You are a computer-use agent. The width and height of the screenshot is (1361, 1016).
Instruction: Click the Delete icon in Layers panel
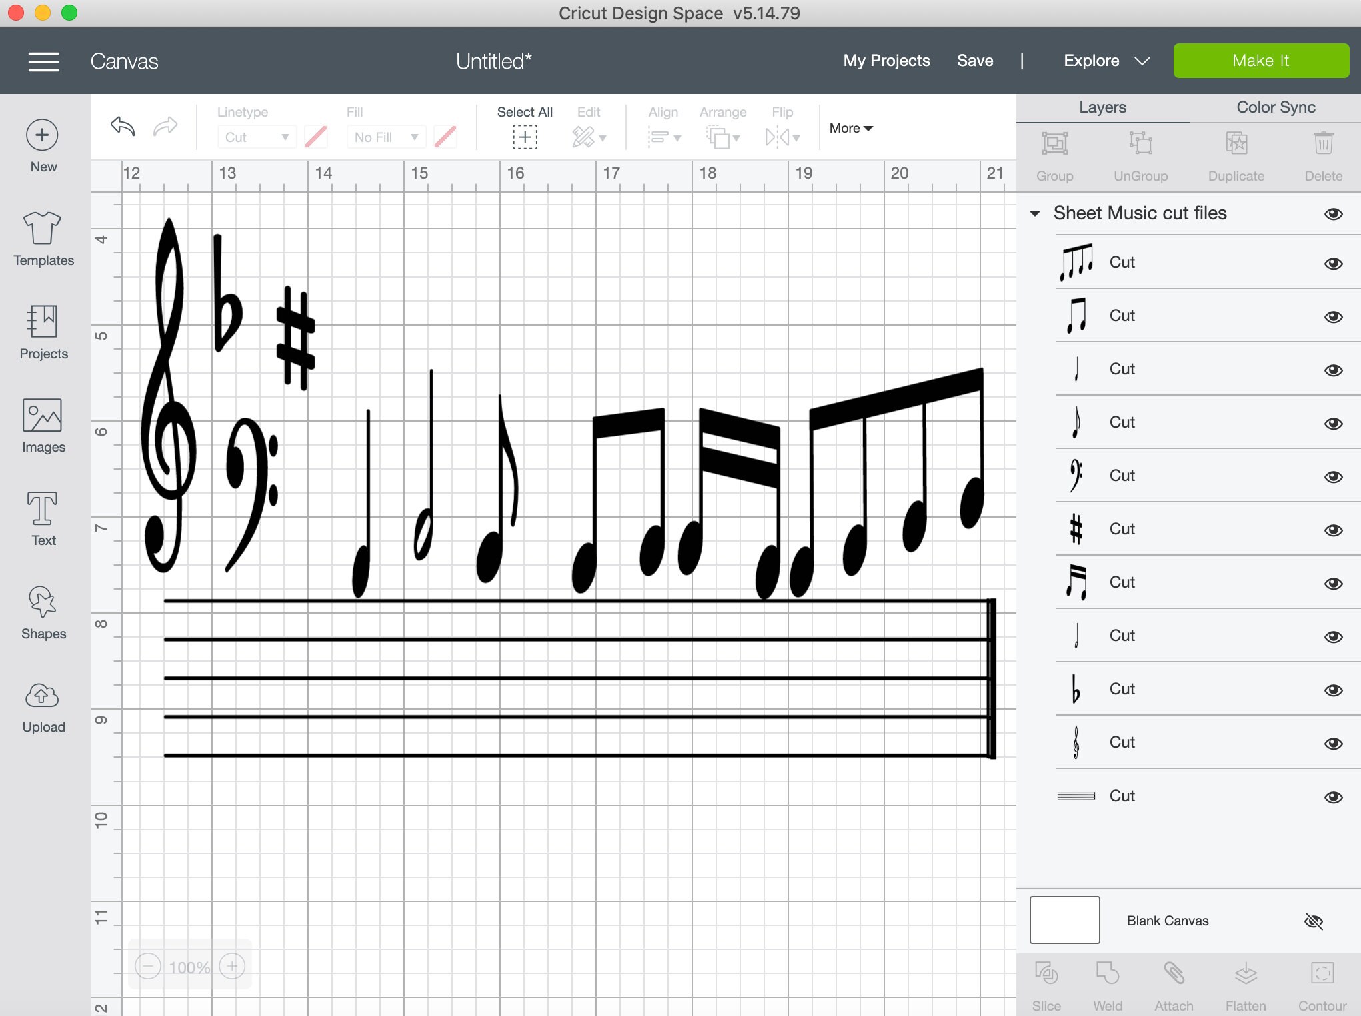coord(1322,143)
